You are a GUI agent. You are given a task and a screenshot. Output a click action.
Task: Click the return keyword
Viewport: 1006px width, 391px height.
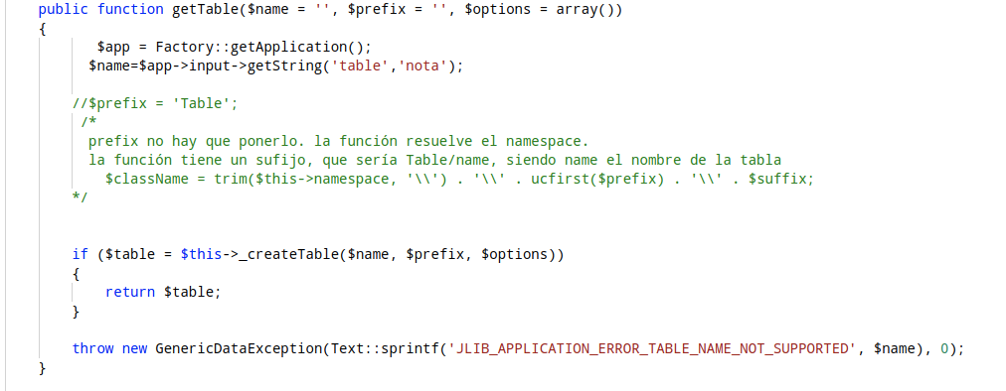click(x=130, y=293)
